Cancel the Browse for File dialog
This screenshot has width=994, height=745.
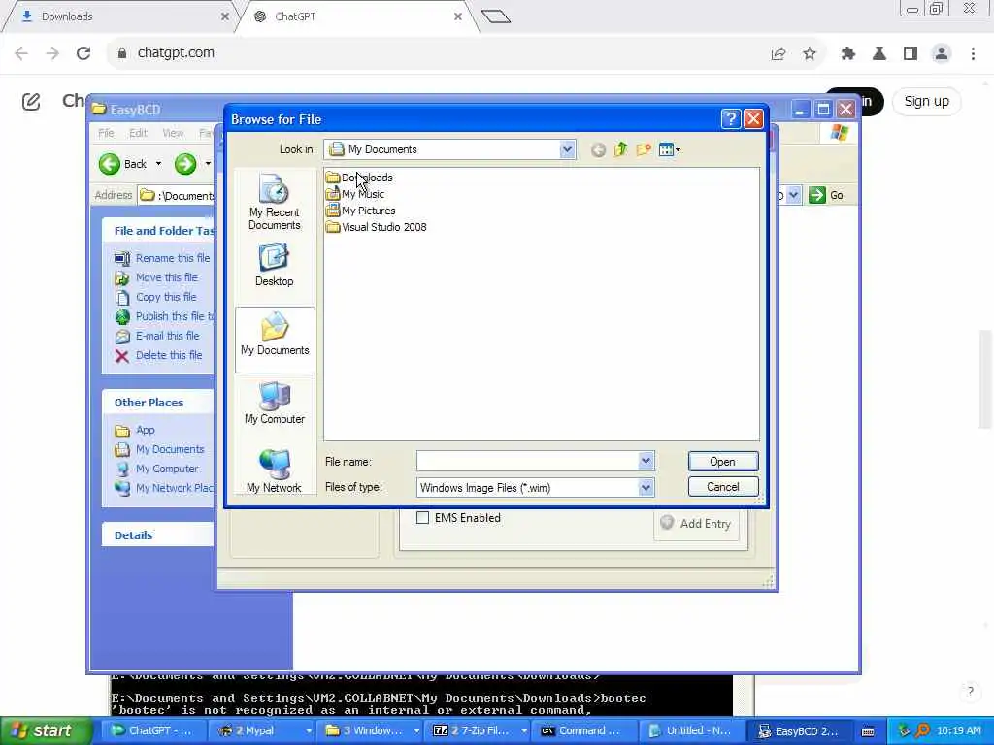pos(722,487)
